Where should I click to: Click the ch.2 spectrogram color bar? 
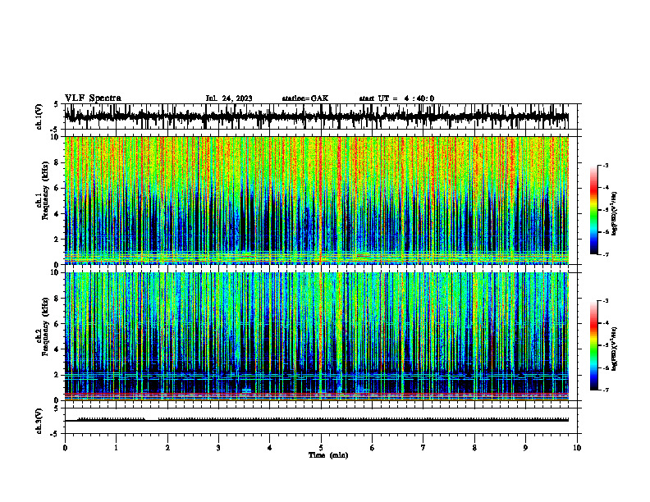593,345
